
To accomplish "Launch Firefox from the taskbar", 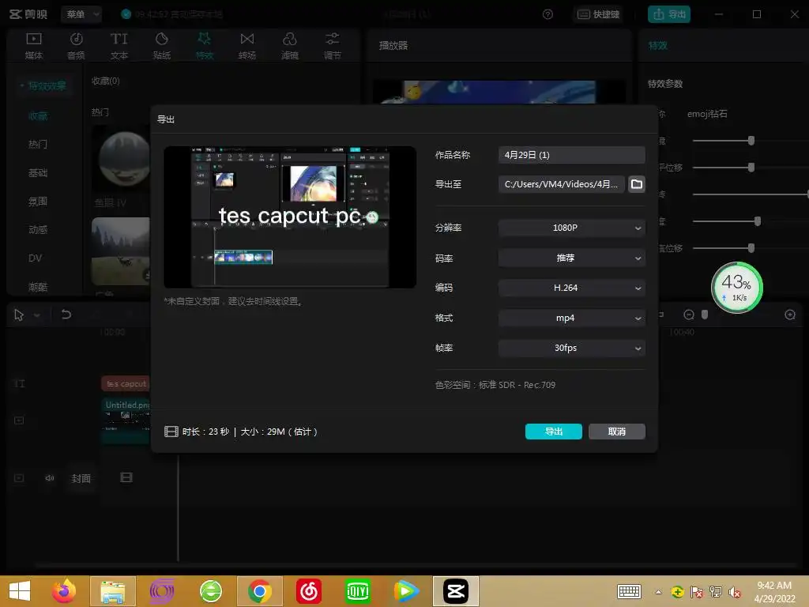I will [x=64, y=591].
